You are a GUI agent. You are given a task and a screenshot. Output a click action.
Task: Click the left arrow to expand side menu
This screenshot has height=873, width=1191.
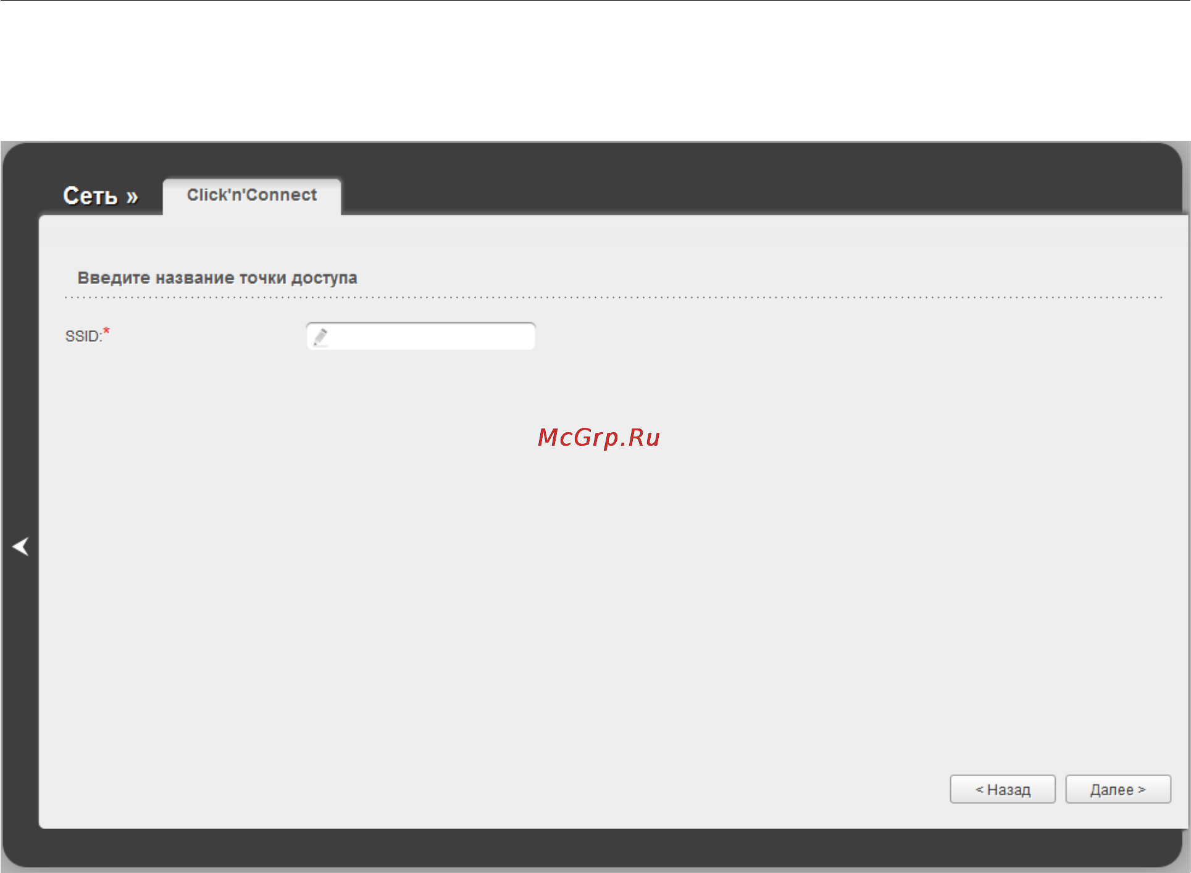(20, 546)
